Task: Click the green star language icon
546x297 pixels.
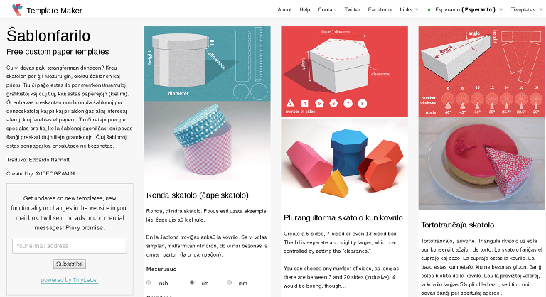Action: [429, 9]
